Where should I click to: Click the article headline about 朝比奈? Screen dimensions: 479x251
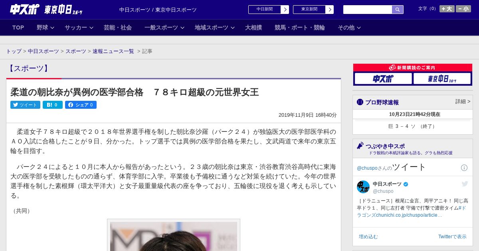point(135,92)
